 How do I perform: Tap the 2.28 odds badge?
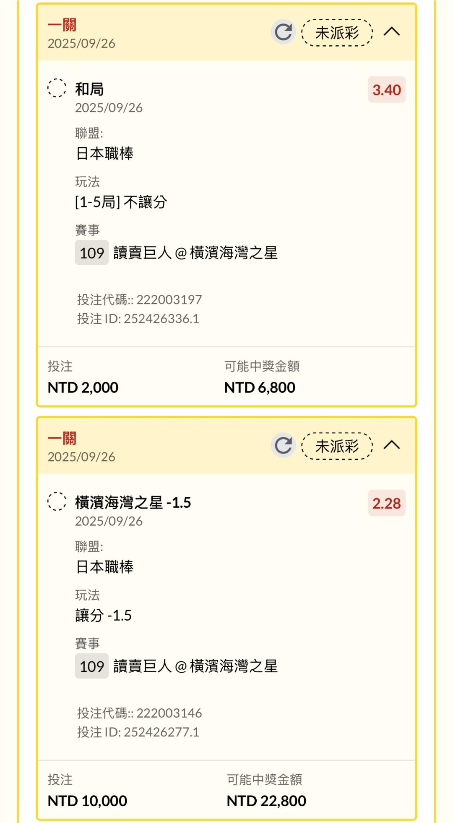386,503
